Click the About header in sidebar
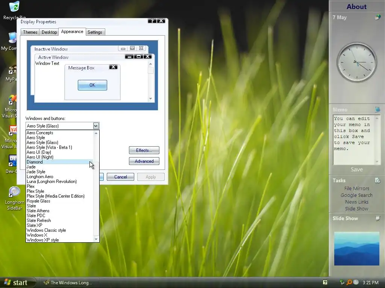Image resolution: width=385 pixels, height=288 pixels. [356, 6]
